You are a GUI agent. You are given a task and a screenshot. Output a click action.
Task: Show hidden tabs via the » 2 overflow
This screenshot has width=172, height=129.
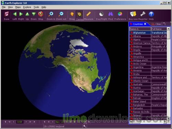click(x=164, y=24)
